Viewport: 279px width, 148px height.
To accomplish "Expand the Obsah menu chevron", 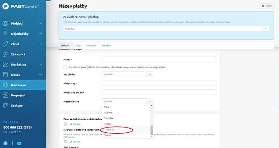I will [x=41, y=75].
